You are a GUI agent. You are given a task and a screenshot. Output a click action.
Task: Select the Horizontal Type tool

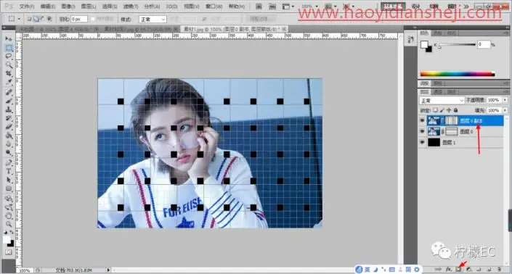pyautogui.click(x=9, y=171)
